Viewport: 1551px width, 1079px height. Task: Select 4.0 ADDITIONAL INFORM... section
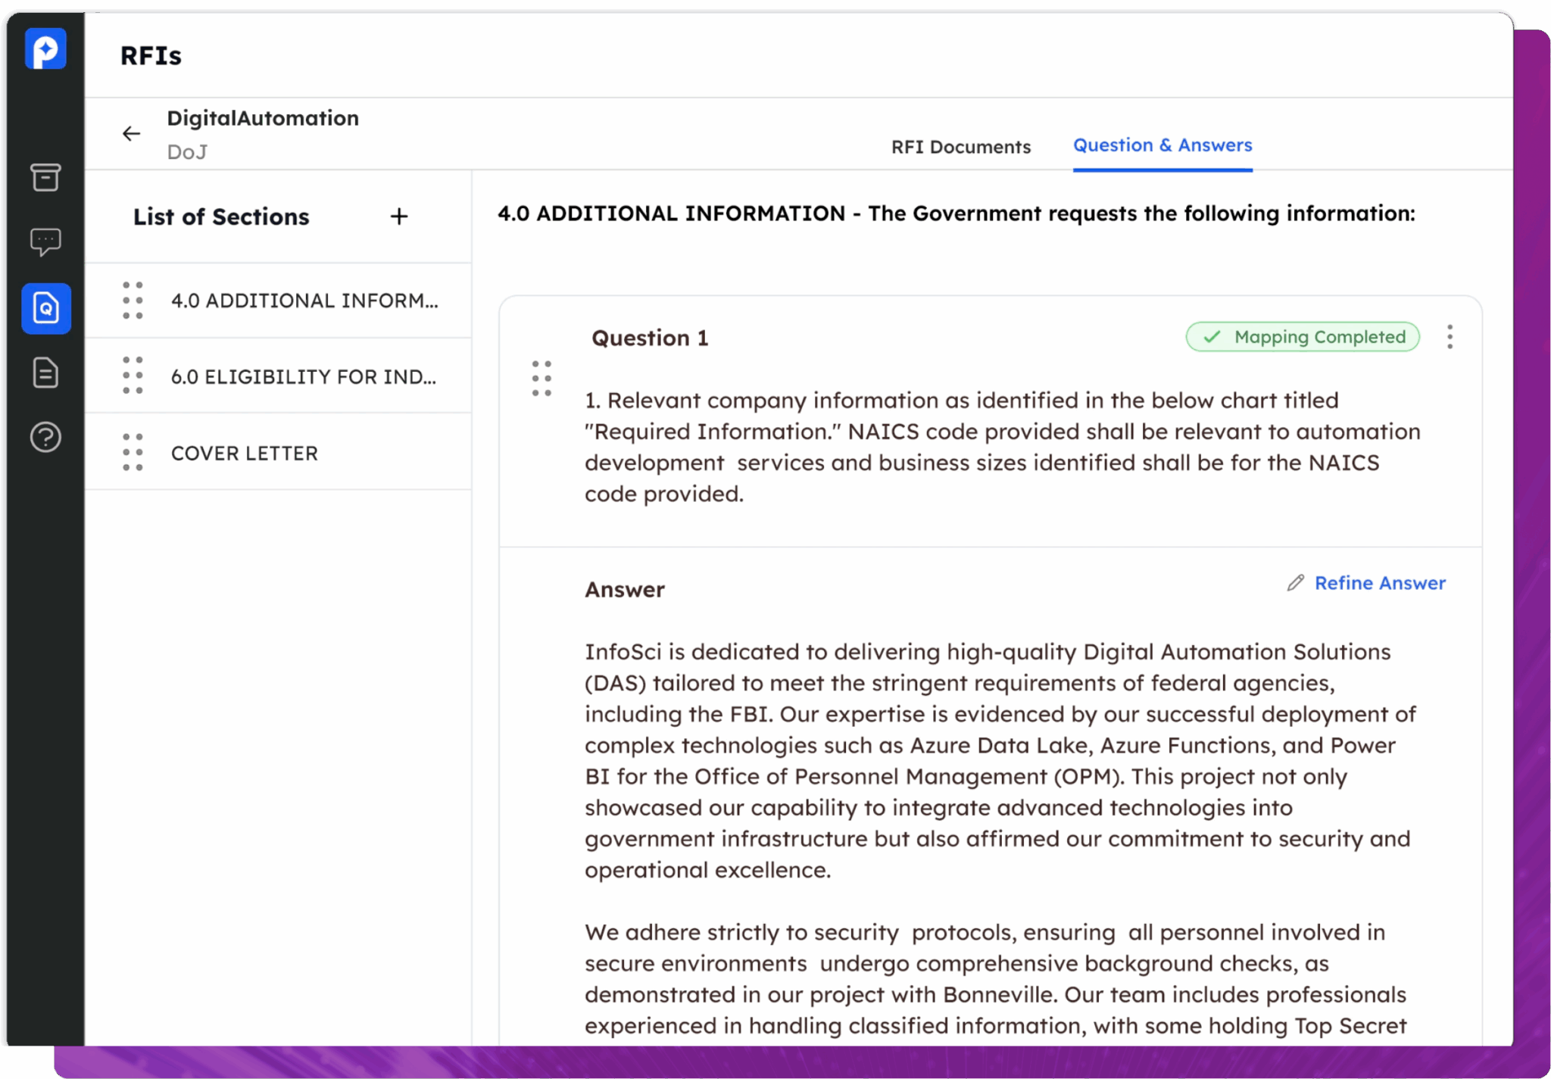(x=304, y=301)
